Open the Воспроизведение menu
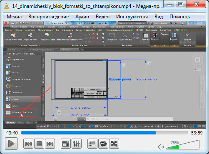Image resolution: width=209 pixels, height=154 pixels. pyautogui.click(x=48, y=17)
